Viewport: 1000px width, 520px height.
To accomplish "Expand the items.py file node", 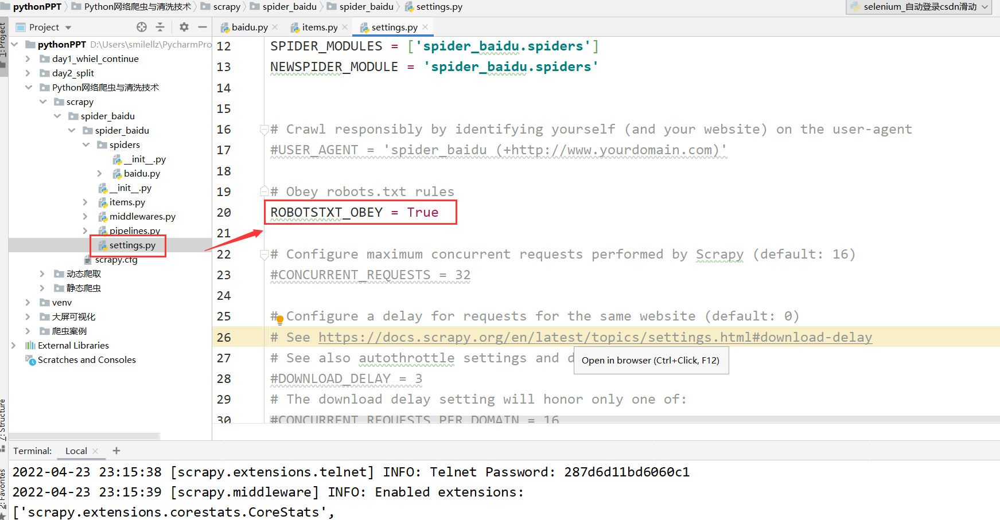I will coord(85,202).
